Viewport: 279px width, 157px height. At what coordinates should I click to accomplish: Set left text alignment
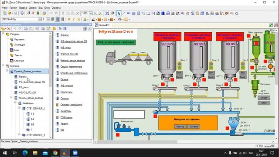point(52,19)
